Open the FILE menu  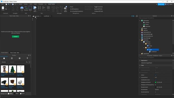(x=2, y=4)
